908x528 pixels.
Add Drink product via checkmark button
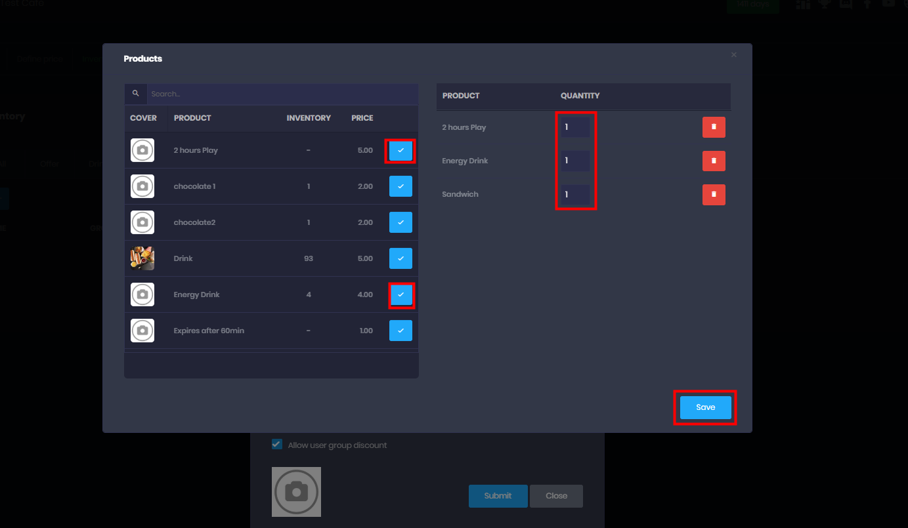[400, 258]
